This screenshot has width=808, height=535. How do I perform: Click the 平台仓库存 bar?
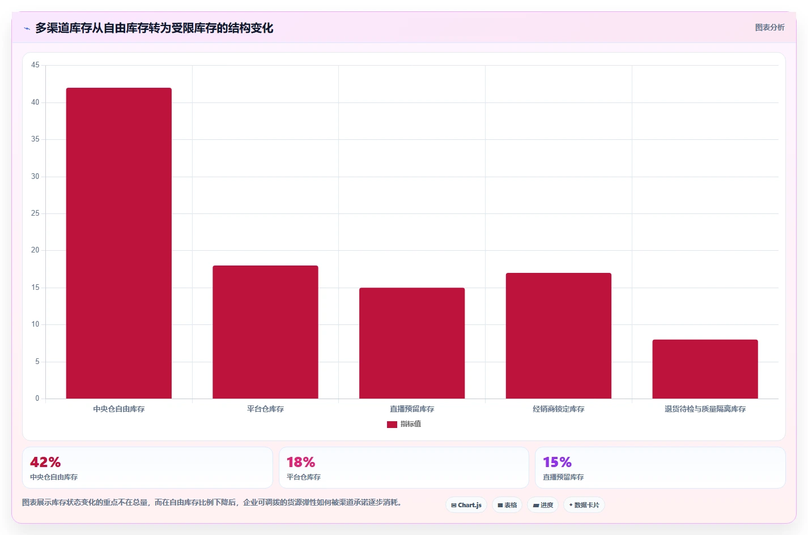[x=265, y=332]
